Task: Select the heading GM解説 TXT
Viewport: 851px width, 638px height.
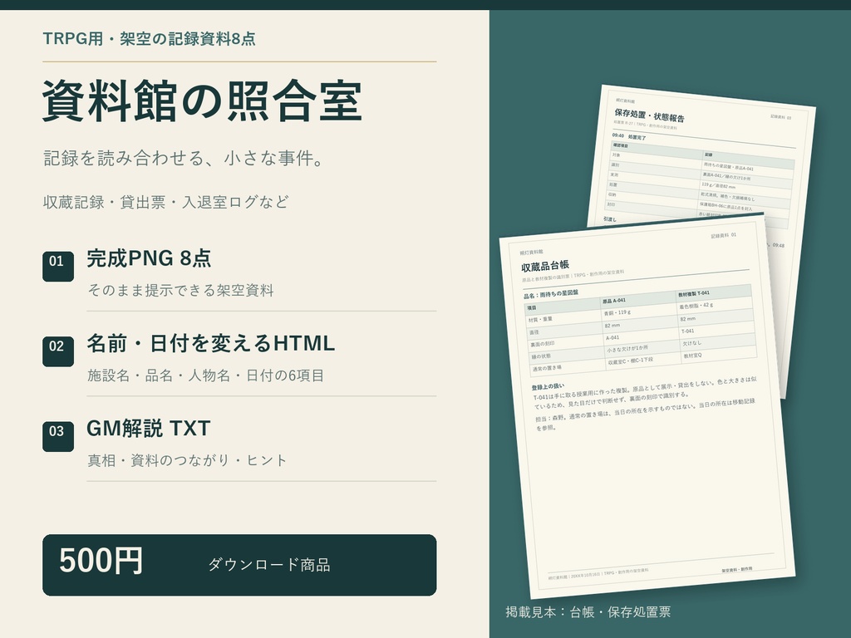Action: click(x=148, y=429)
